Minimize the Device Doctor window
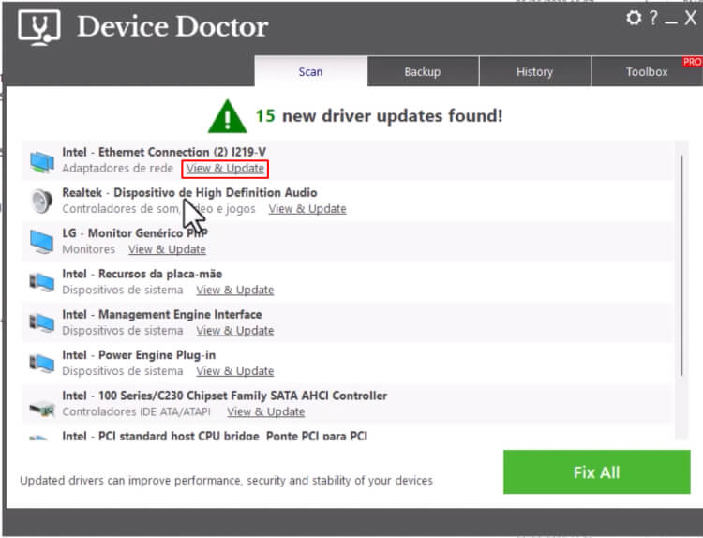Image resolution: width=703 pixels, height=538 pixels. 671,22
